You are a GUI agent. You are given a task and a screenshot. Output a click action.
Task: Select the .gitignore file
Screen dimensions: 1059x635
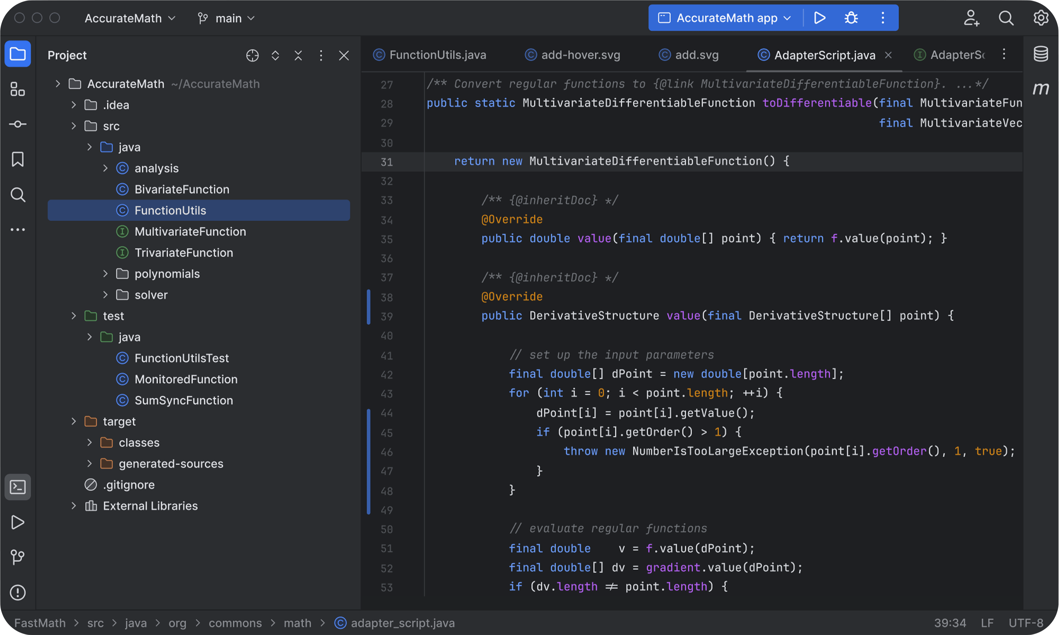(199, 485)
